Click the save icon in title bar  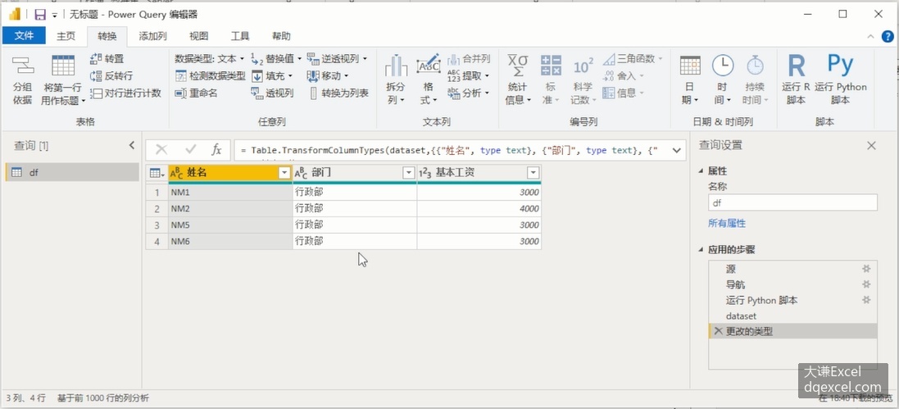tap(40, 14)
